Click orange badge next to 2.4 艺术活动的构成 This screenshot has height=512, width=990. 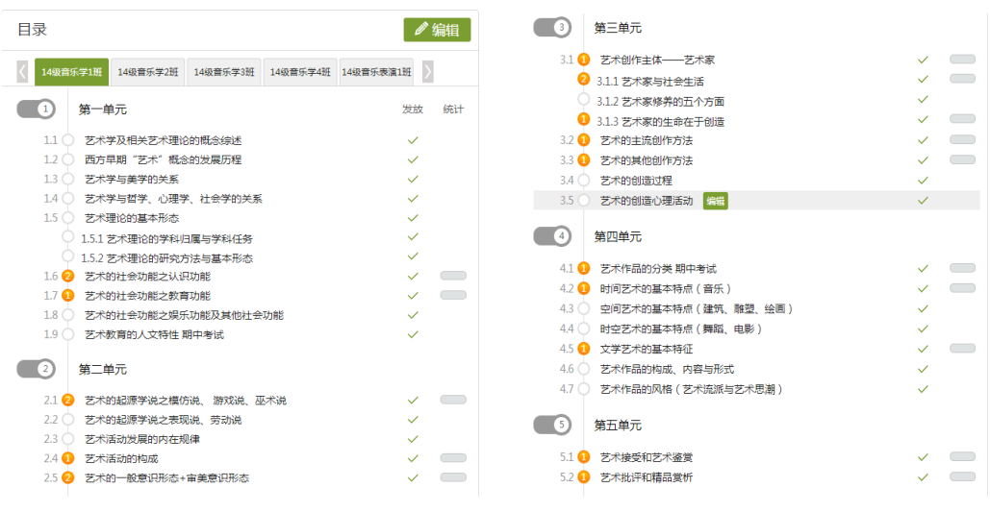(x=68, y=458)
